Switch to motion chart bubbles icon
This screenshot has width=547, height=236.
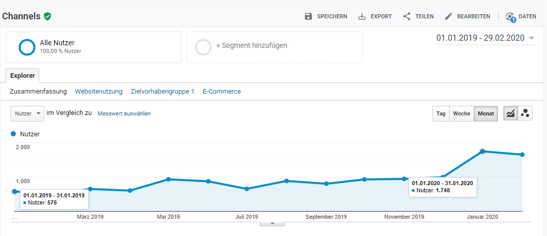point(525,113)
